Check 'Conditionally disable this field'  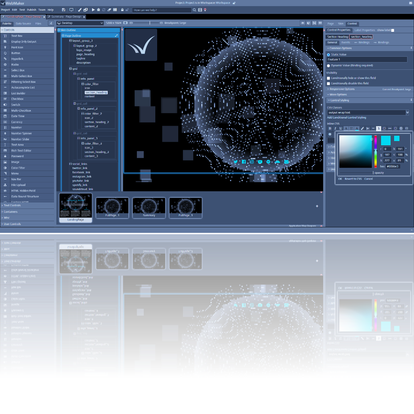pos(329,84)
